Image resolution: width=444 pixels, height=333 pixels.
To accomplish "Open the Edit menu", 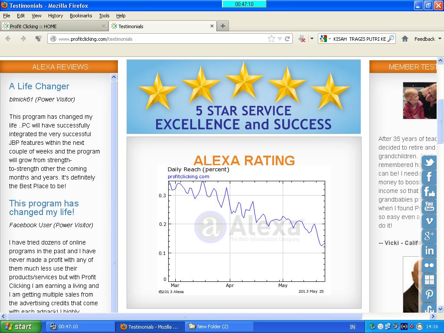I will click(21, 16).
